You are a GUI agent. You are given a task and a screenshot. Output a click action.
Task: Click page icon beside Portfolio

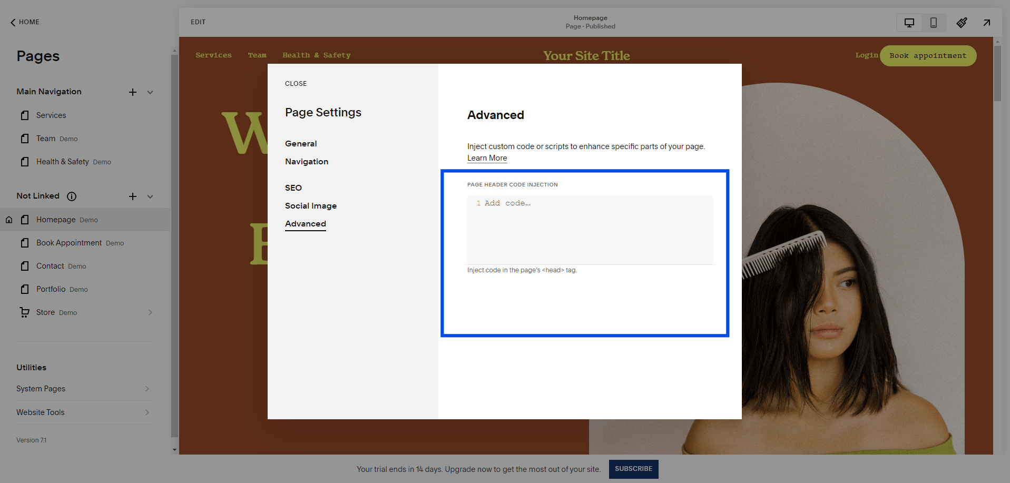click(x=25, y=289)
